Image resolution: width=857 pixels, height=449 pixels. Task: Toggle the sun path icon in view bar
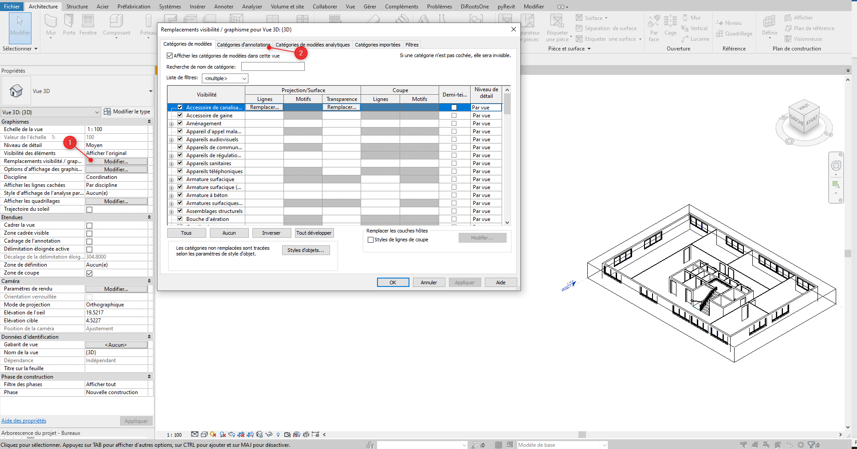(213, 434)
